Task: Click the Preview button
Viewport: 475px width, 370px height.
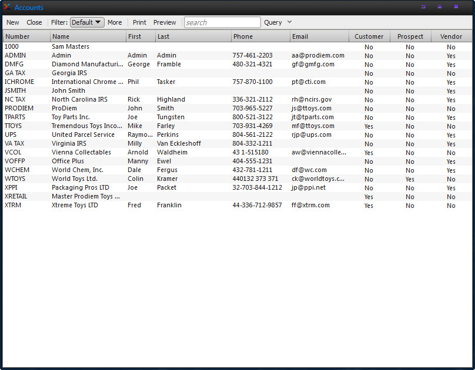Action: click(x=165, y=22)
